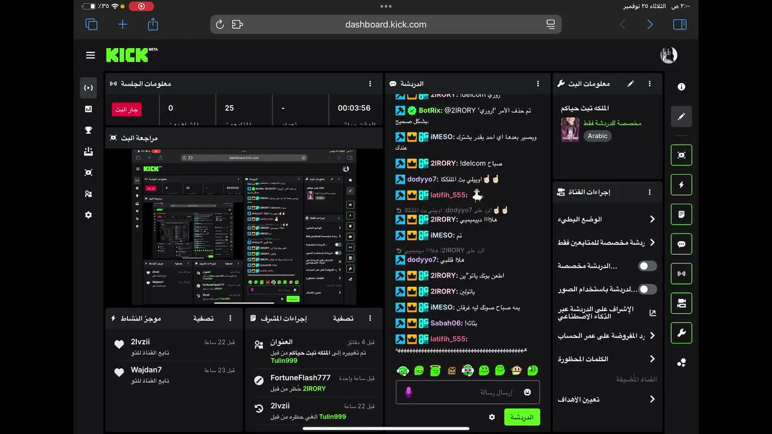Toggle the chat bubble widget in right toolbar
The image size is (772, 434).
(x=682, y=244)
